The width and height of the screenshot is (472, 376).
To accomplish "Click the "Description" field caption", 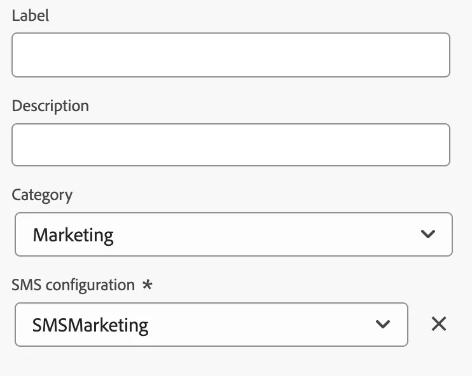I will point(50,106).
